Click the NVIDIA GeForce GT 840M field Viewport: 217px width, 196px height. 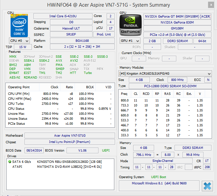pos(178,17)
